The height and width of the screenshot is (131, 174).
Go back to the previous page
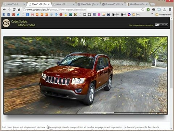click(4, 9)
